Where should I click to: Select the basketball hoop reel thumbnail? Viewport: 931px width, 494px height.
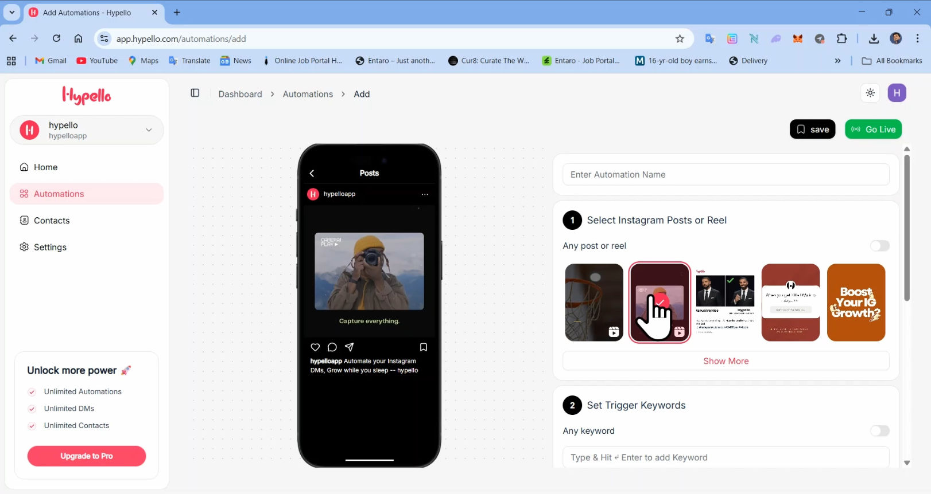[x=594, y=303]
